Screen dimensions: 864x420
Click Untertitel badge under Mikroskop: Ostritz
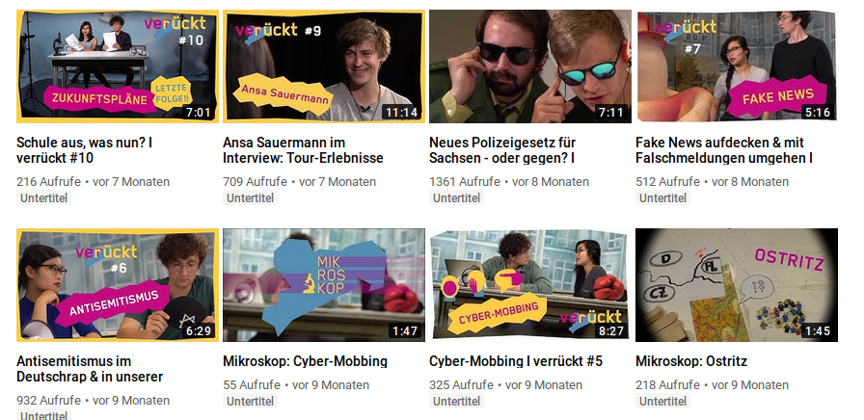coord(662,402)
